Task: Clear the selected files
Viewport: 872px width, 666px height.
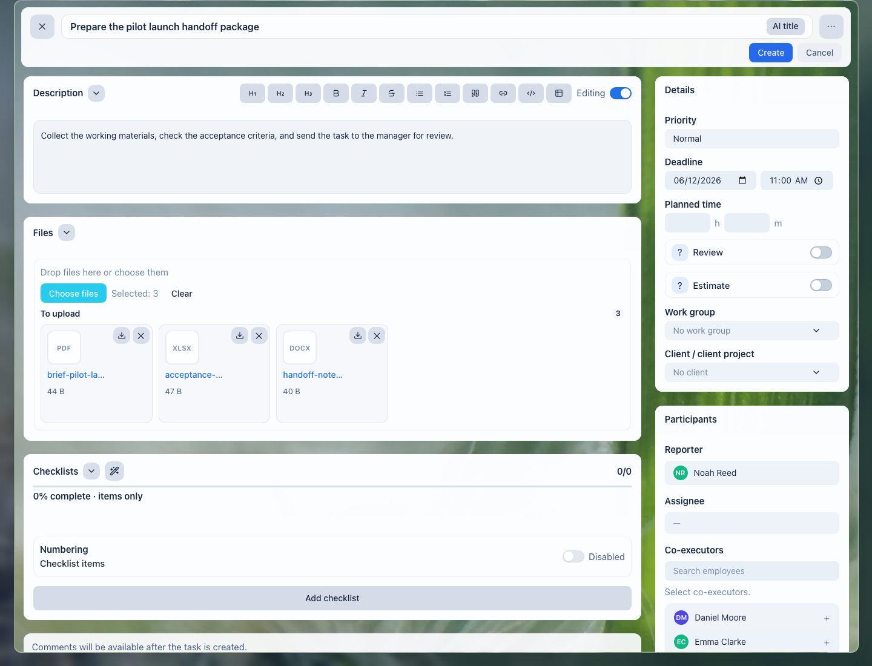Action: [x=182, y=294]
